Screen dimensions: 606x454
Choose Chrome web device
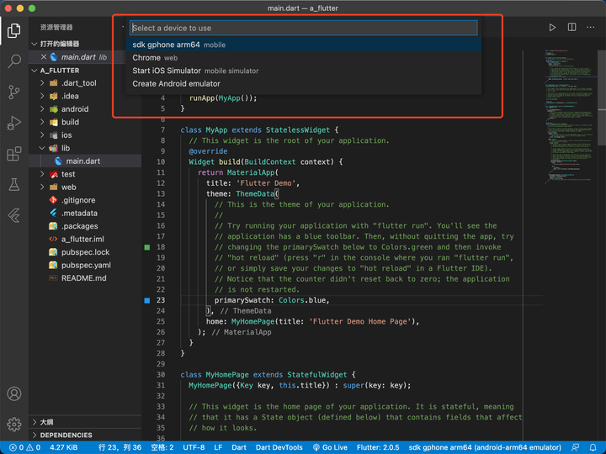pos(303,58)
